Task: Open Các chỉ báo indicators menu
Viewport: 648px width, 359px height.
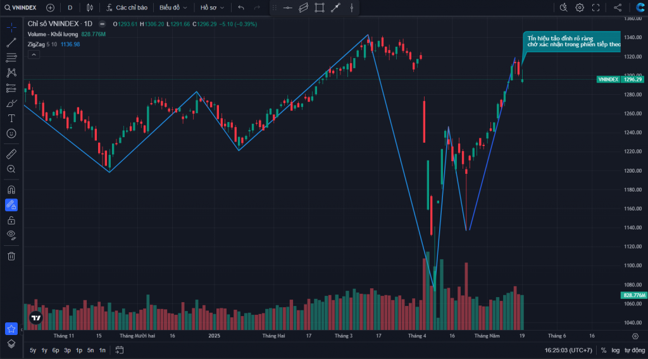Action: [127, 8]
